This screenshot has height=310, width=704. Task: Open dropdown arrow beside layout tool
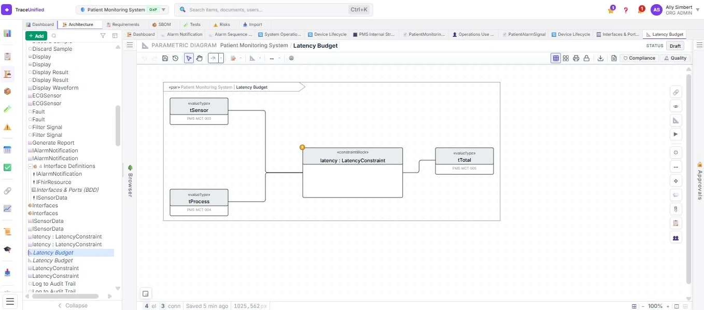click(x=221, y=58)
